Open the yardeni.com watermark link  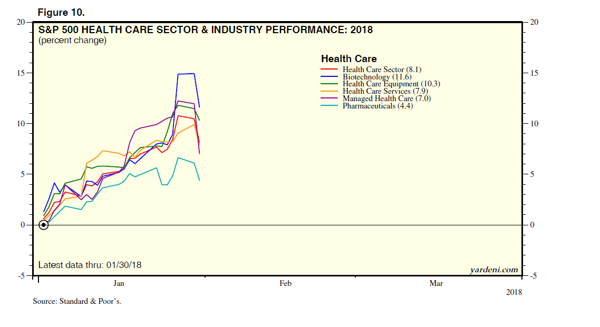[x=493, y=270]
